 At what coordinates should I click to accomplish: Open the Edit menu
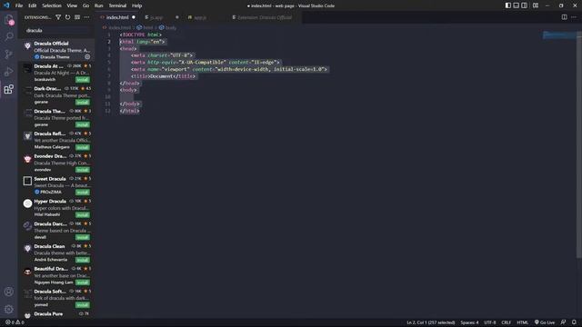(33, 5)
